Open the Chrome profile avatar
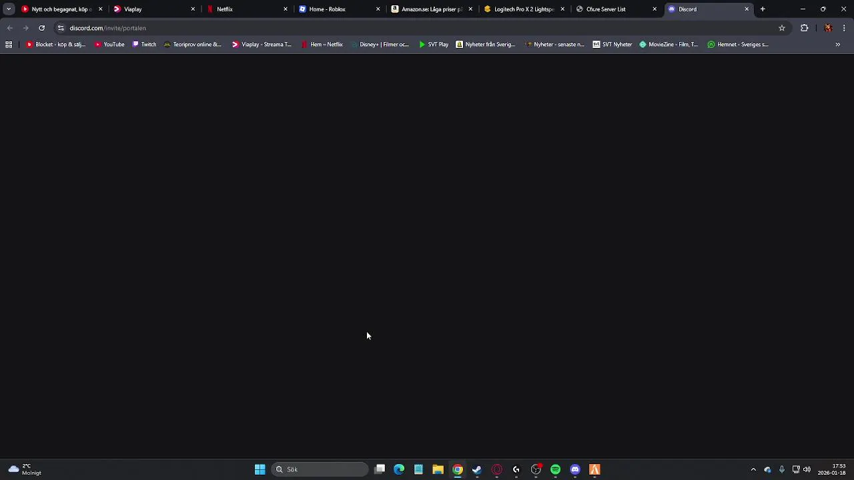 [x=828, y=28]
